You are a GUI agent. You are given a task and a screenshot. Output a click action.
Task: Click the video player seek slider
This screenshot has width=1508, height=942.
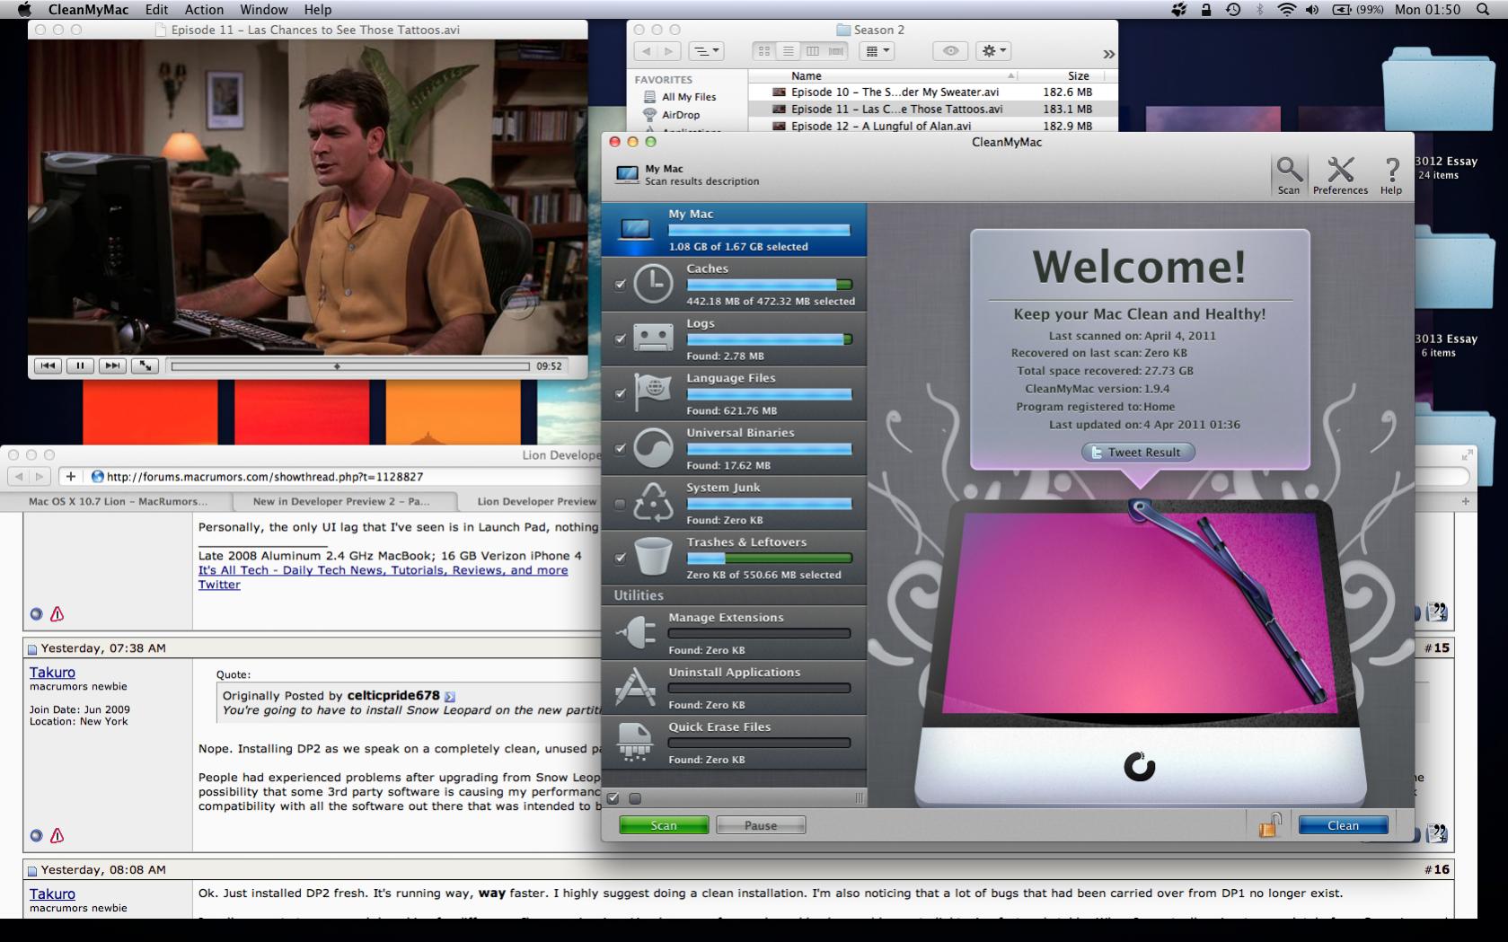(350, 365)
